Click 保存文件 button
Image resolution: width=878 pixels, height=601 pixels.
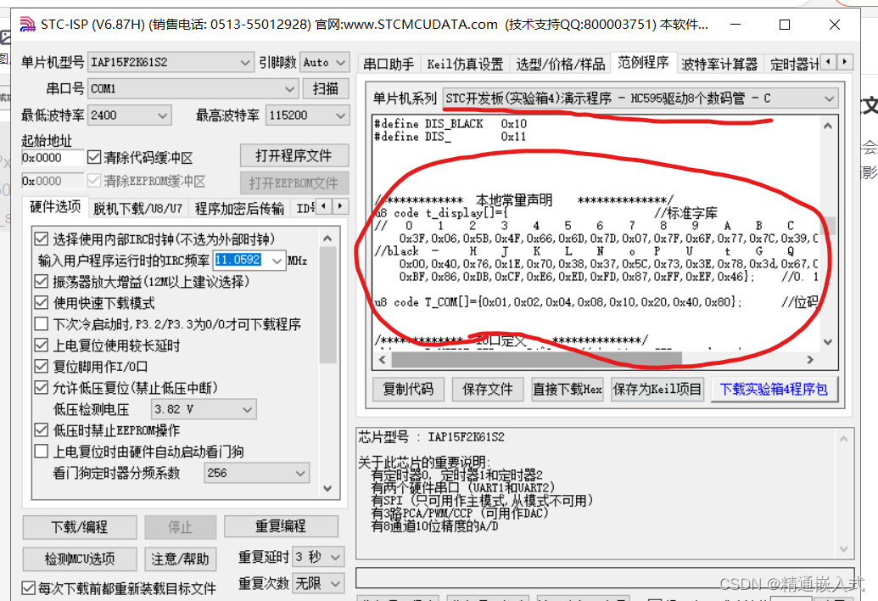pyautogui.click(x=488, y=390)
